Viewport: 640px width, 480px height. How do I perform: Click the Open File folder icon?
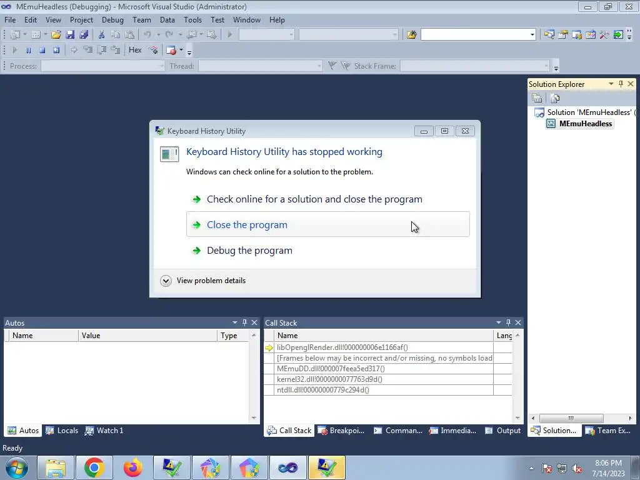click(x=56, y=35)
